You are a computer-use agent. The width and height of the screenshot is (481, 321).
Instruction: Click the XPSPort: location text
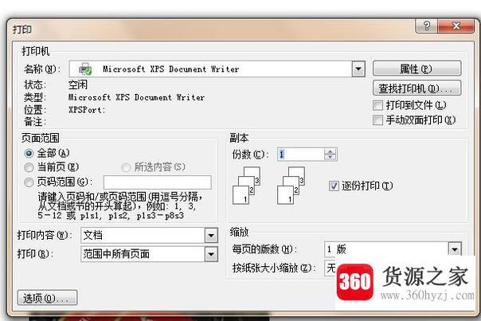pos(87,110)
